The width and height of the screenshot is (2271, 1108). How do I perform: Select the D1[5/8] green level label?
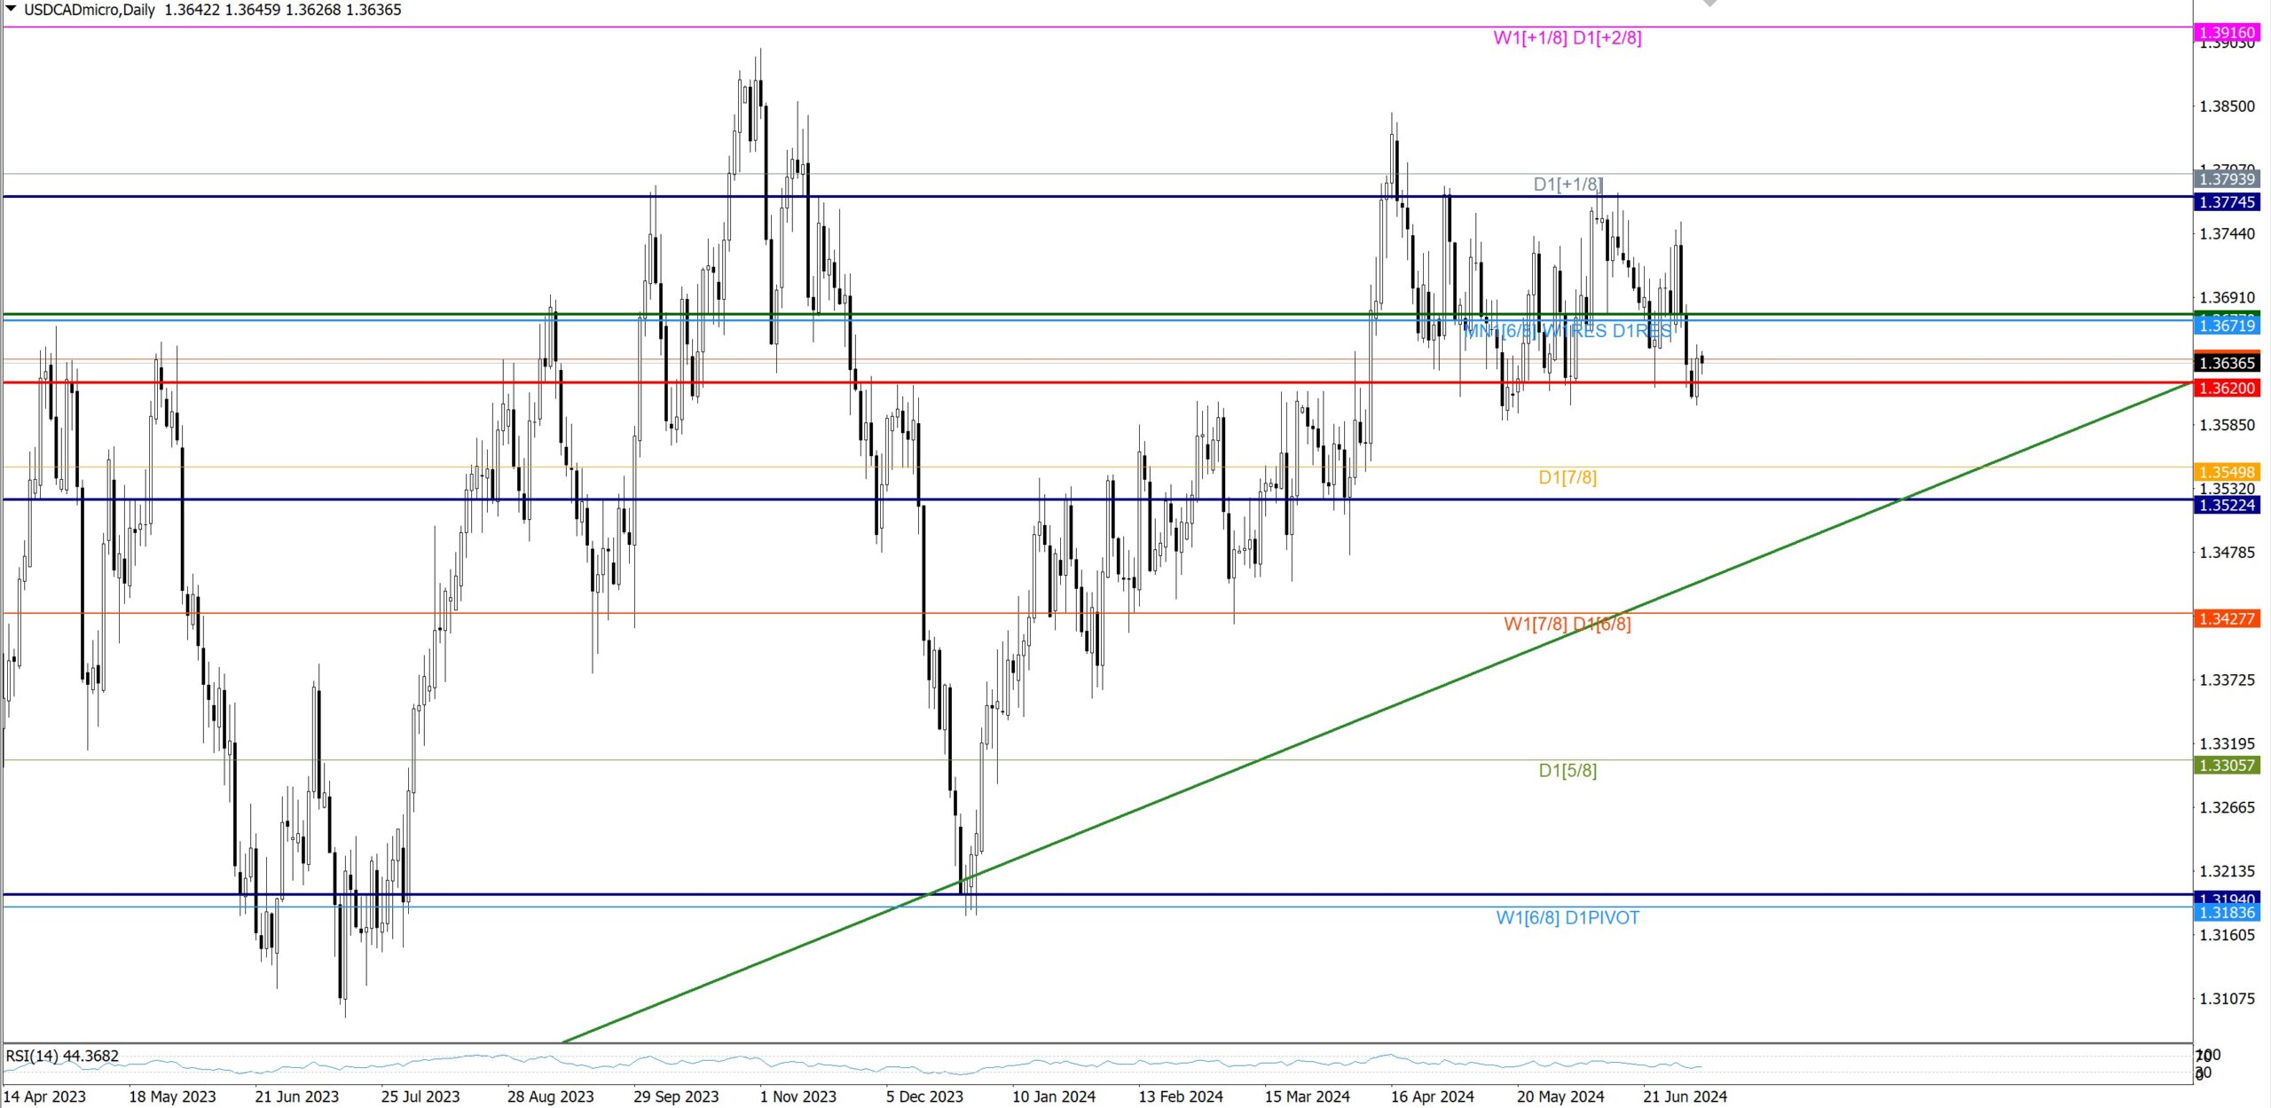pos(1567,770)
